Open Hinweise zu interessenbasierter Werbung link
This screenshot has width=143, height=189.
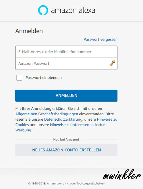tap(77, 125)
